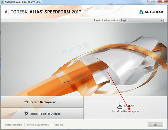Open the Installation instructions language combo box
Screen dimensions: 168x130
click(x=141, y=20)
